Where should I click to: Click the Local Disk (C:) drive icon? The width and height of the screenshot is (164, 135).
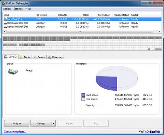[x=5, y=19]
